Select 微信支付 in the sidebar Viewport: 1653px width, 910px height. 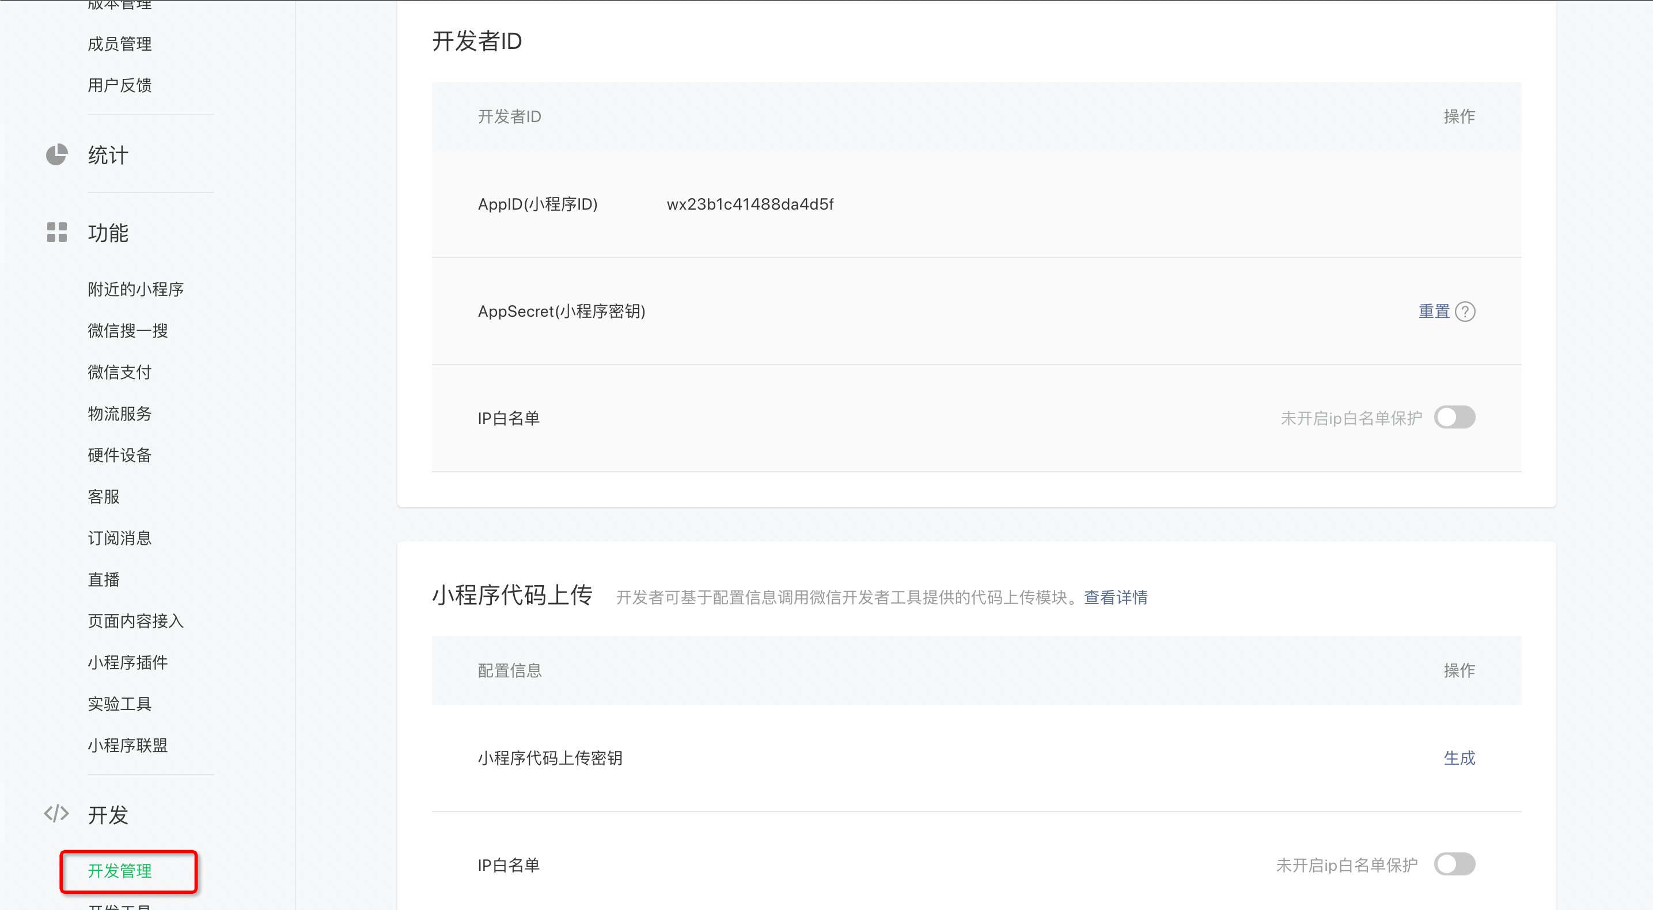[120, 372]
